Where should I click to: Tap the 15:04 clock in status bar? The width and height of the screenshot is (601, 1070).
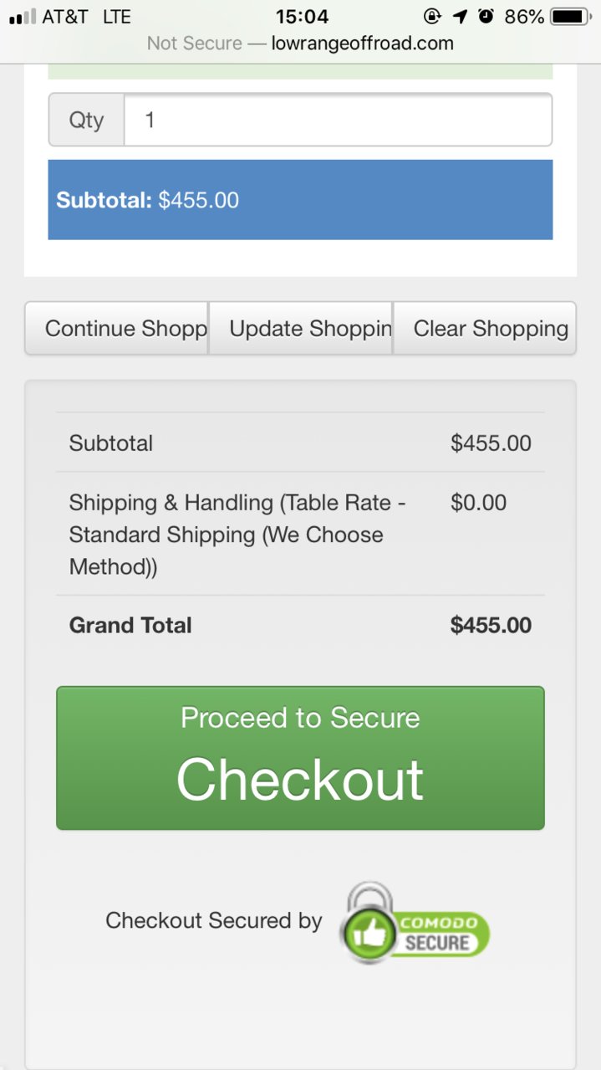[302, 17]
